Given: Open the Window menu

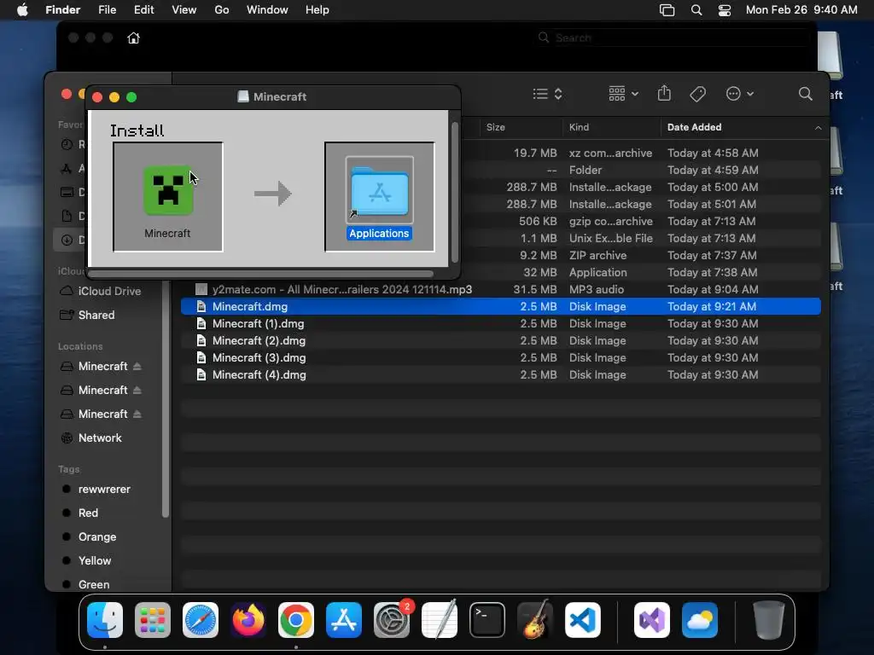Looking at the screenshot, I should coord(267,10).
